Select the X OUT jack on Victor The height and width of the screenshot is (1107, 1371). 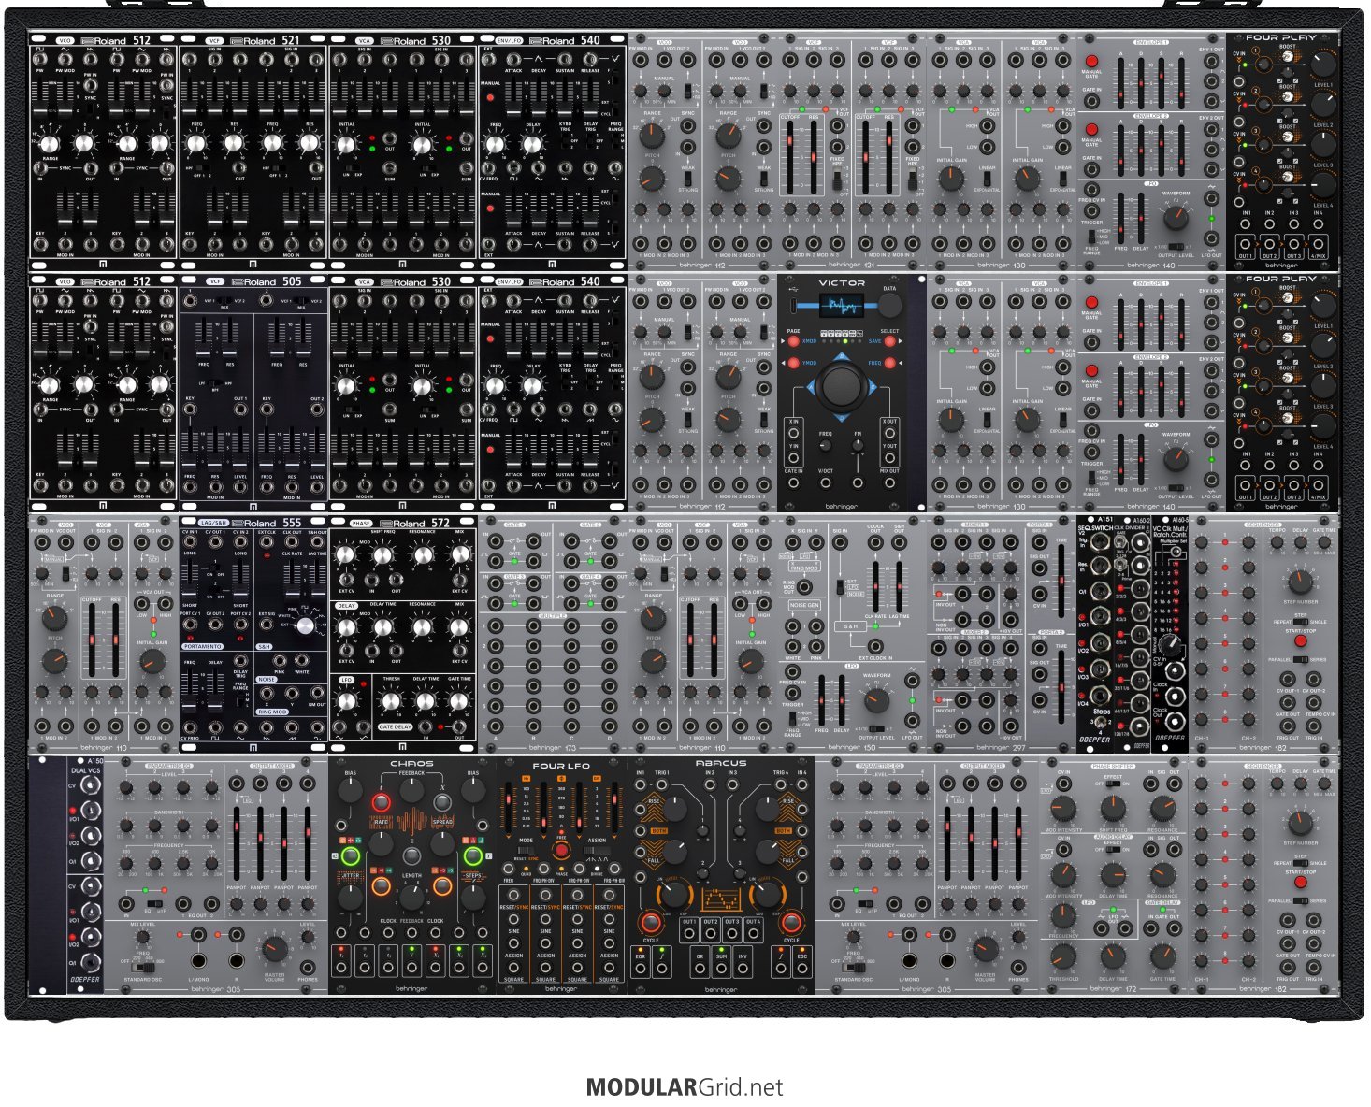(x=889, y=434)
